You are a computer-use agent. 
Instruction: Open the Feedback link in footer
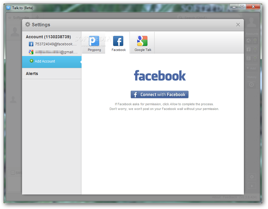pyautogui.click(x=230, y=197)
